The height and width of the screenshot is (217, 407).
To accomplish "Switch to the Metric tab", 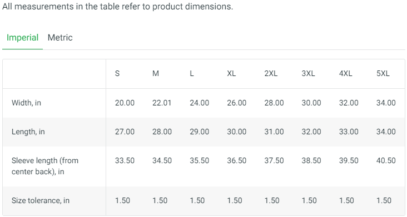I will tap(60, 38).
